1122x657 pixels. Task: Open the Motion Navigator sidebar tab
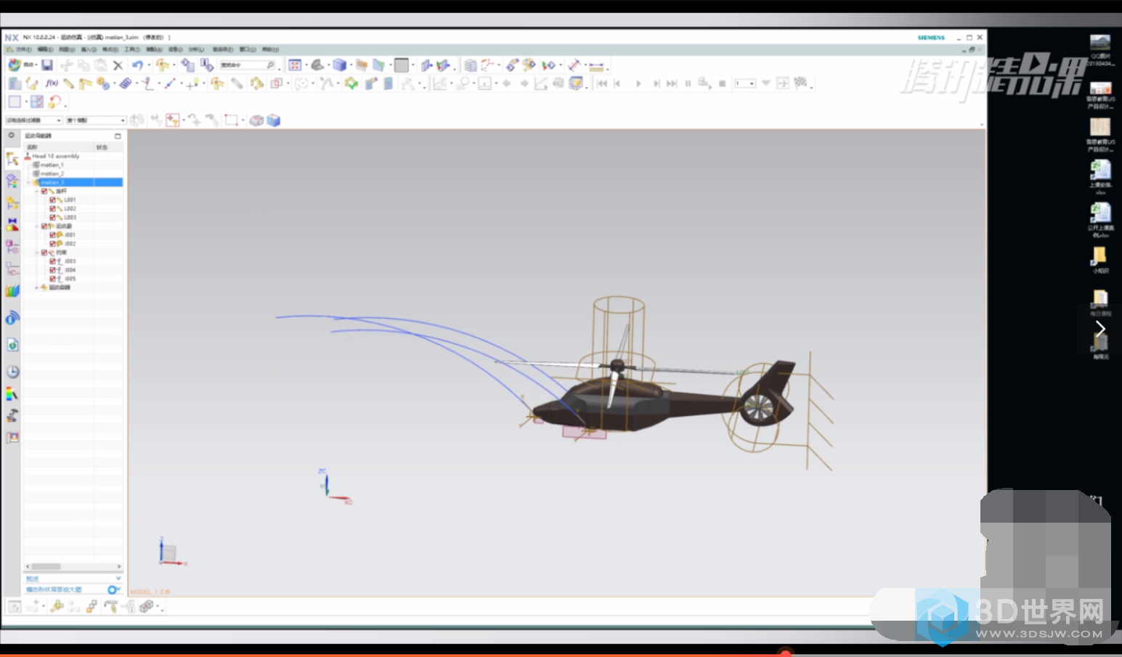[12, 158]
